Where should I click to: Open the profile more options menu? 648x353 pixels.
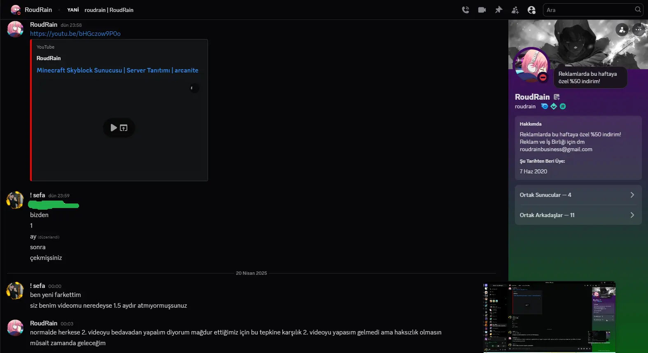click(638, 30)
